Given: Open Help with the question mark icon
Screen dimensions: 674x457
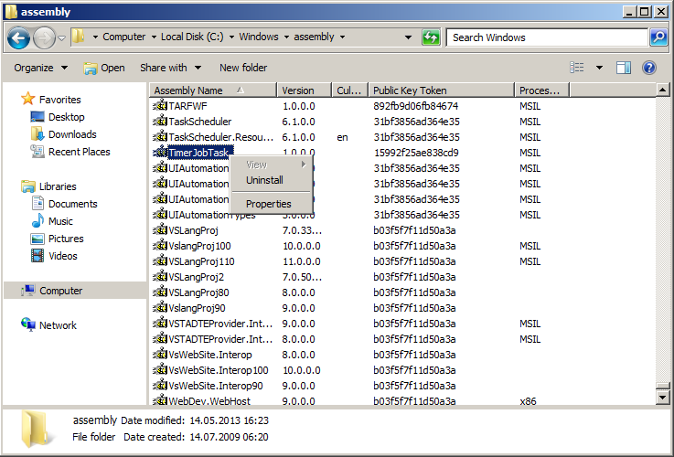Looking at the screenshot, I should 649,68.
